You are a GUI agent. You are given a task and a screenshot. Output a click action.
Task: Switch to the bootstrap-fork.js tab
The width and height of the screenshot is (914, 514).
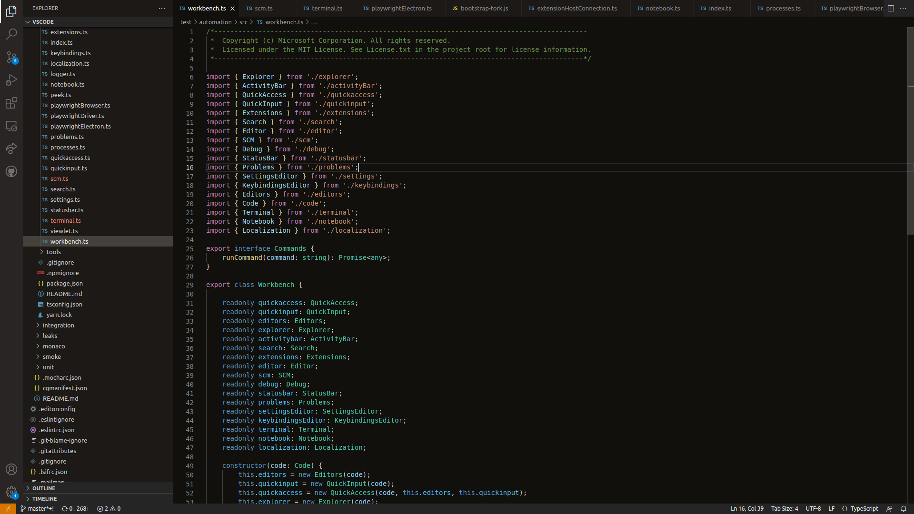pos(484,9)
